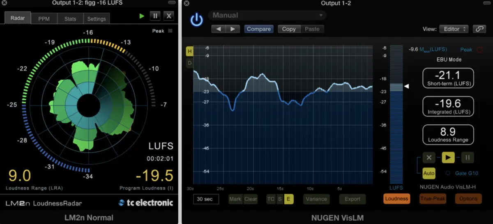493x224 pixels.
Task: Click the Short-term -21.1 LUFS readout
Action: (448, 78)
